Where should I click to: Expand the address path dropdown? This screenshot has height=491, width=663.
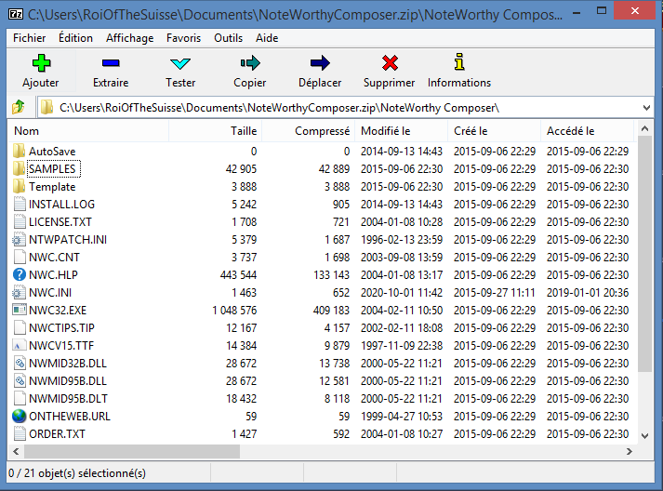coord(646,108)
